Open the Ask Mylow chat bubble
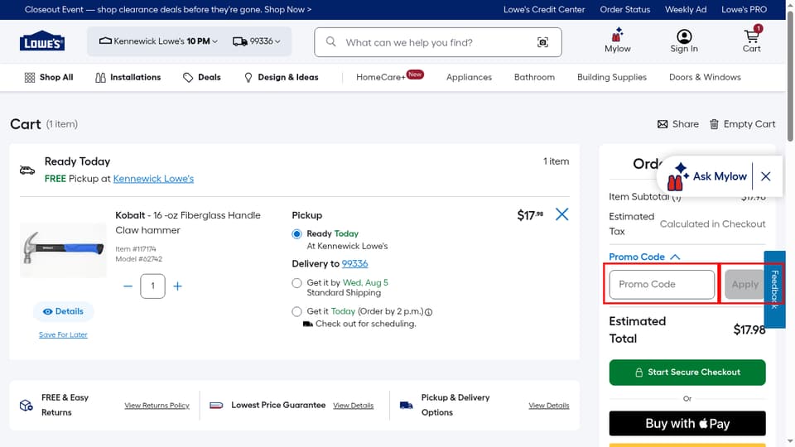 click(x=706, y=176)
